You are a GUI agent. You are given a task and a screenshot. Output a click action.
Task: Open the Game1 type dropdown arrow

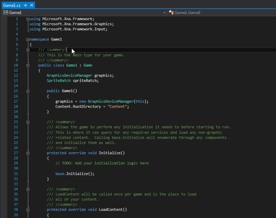point(164,13)
